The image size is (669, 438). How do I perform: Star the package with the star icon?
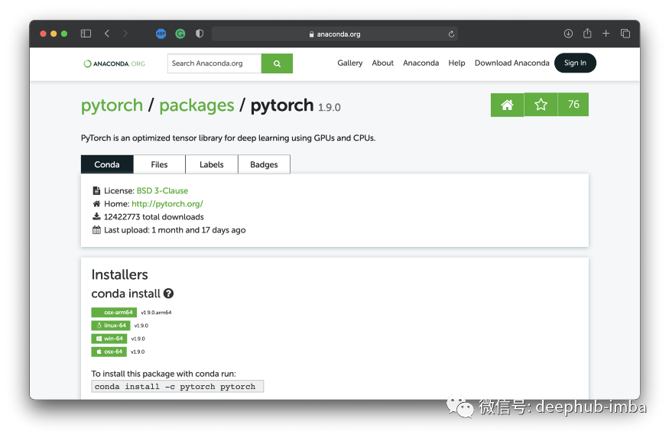pyautogui.click(x=541, y=105)
